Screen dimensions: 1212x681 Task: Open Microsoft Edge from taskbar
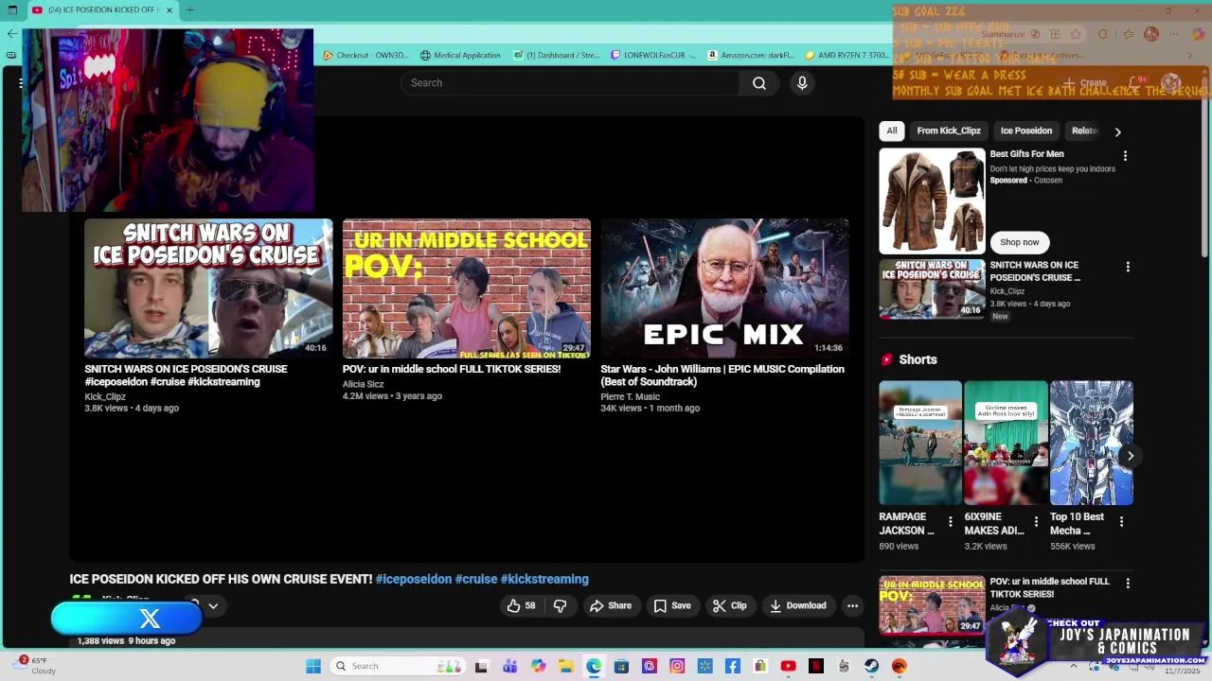point(593,666)
